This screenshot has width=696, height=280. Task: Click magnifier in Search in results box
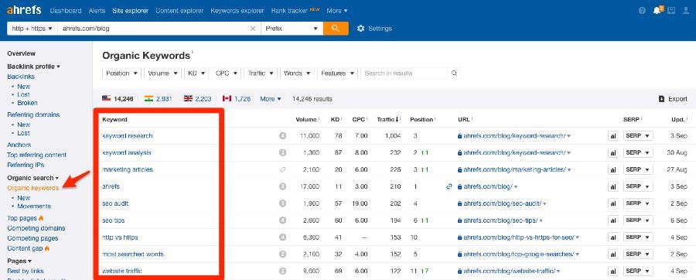[x=454, y=73]
